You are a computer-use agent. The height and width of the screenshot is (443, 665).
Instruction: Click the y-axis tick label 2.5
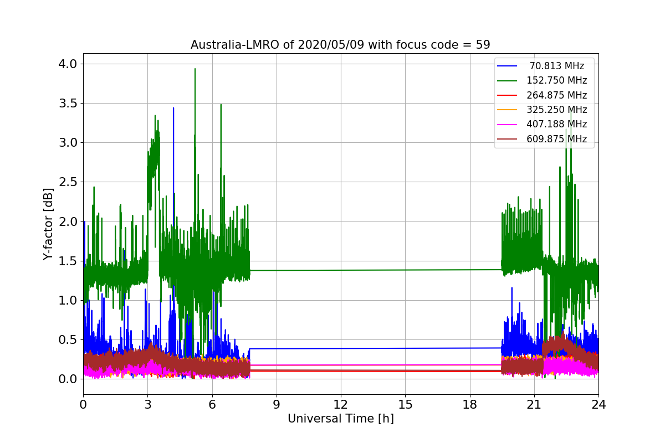point(67,182)
